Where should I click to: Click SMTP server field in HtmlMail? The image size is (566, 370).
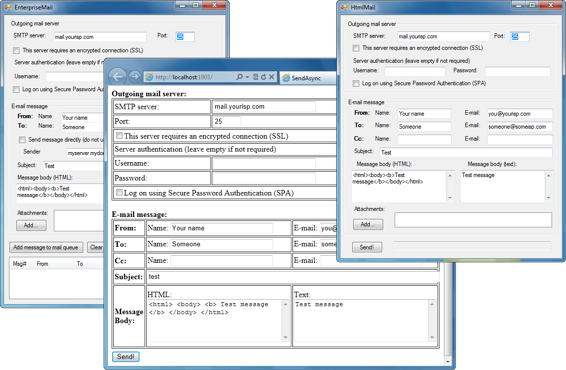[x=443, y=36]
